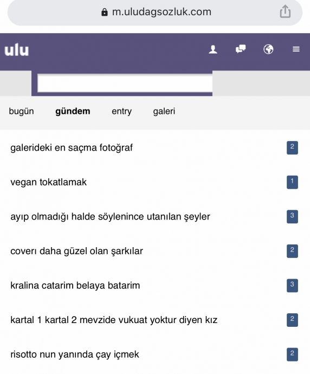Open coverı daha güzel olan şarkılar
Viewport: 310px width, 374px height.
76,251
